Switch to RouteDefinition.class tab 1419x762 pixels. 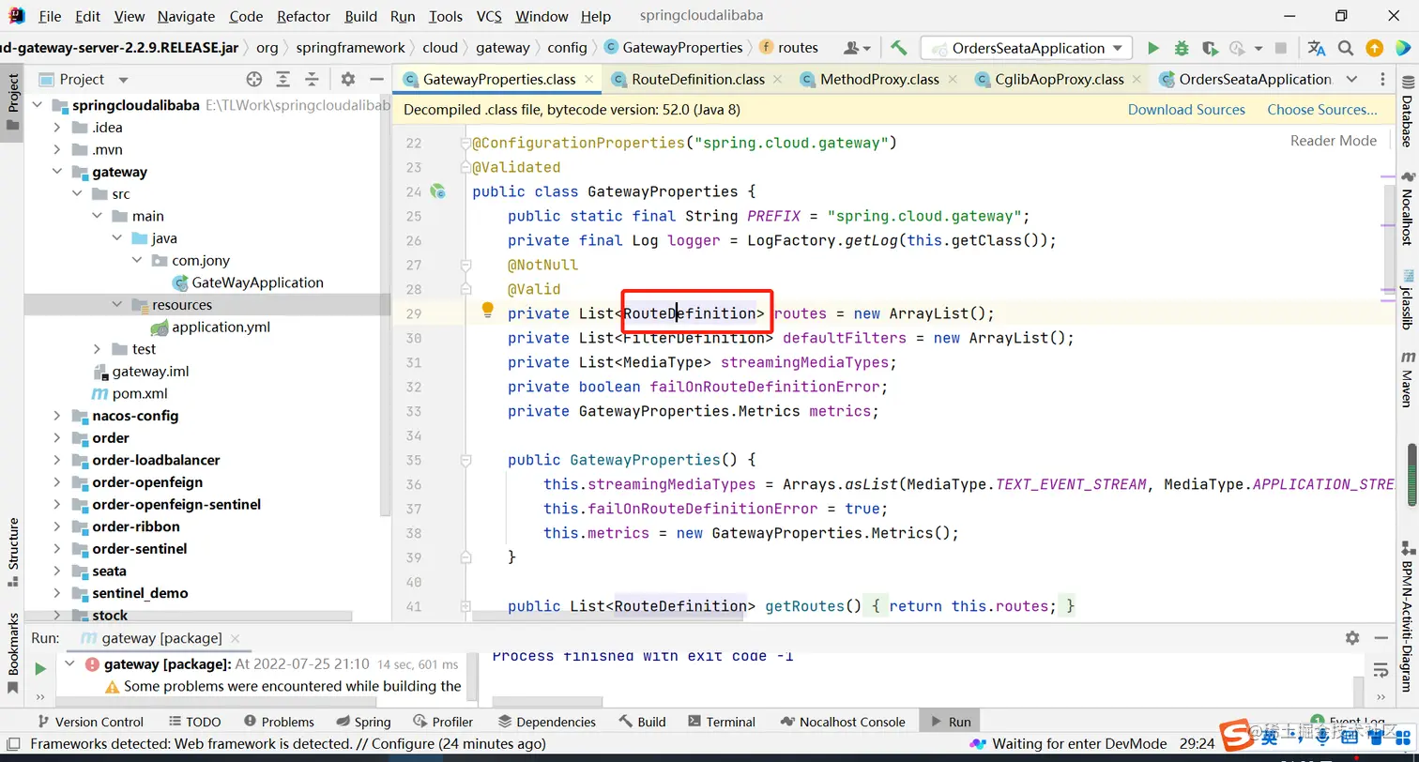(x=697, y=80)
